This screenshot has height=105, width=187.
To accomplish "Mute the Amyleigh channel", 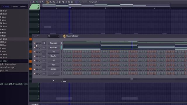I will click(x=34, y=48).
